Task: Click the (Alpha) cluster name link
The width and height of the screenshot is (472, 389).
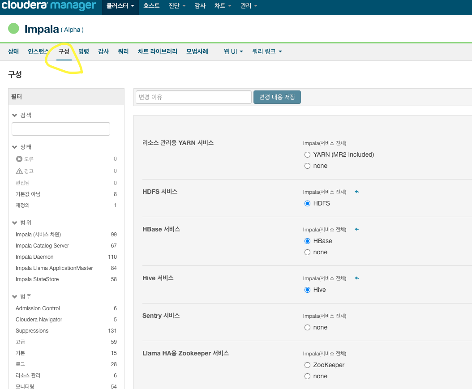Action: click(x=72, y=30)
